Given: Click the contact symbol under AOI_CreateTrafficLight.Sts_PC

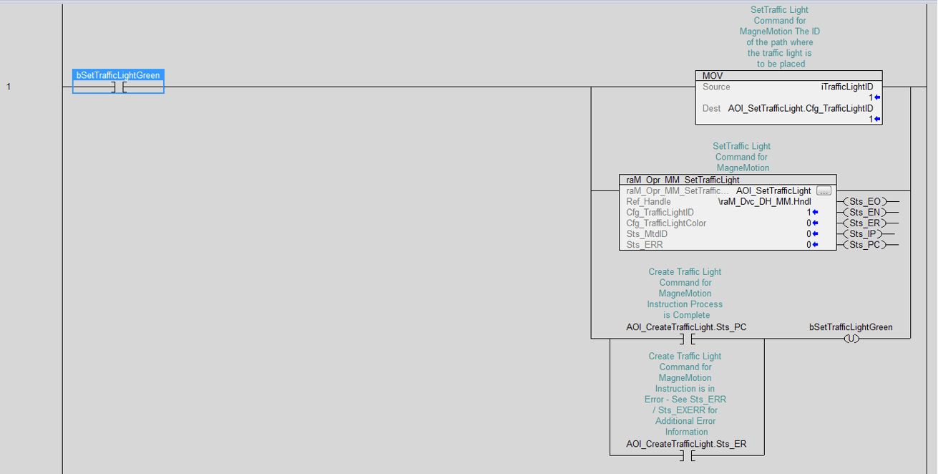Looking at the screenshot, I should point(686,339).
